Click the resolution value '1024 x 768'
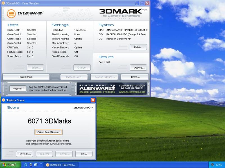The height and width of the screenshot is (168, 225). tap(80, 30)
